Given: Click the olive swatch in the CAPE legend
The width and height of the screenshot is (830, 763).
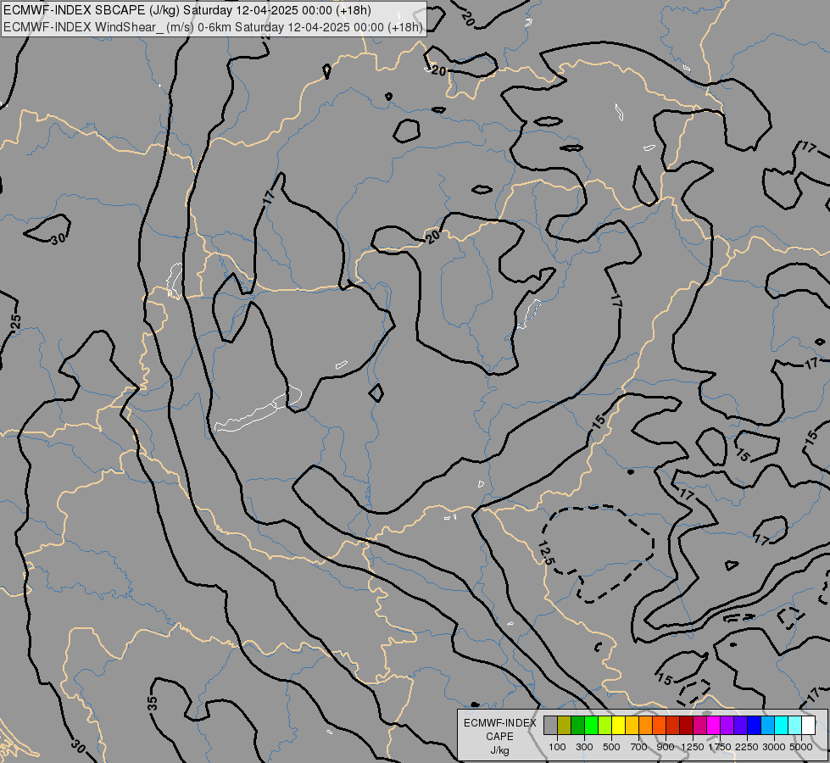Looking at the screenshot, I should [565, 725].
